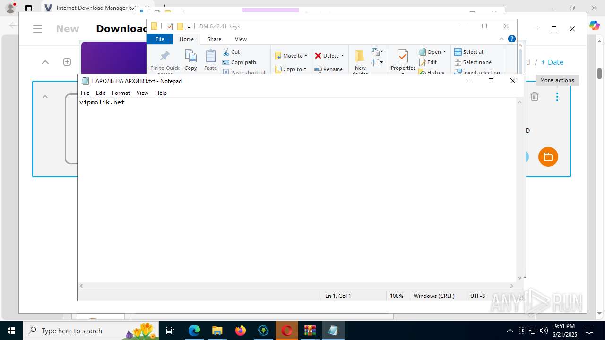Screen dimensions: 605x340
Task: Click the vipmolik.net text in Notepad
Action: 102,102
